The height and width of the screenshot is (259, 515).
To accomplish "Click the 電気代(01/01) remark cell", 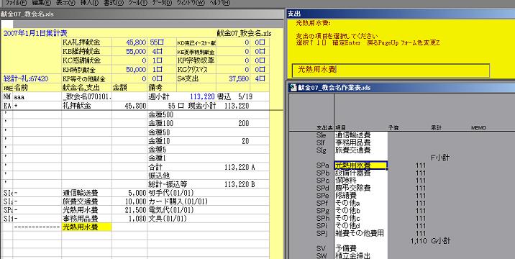I will pos(171,210).
